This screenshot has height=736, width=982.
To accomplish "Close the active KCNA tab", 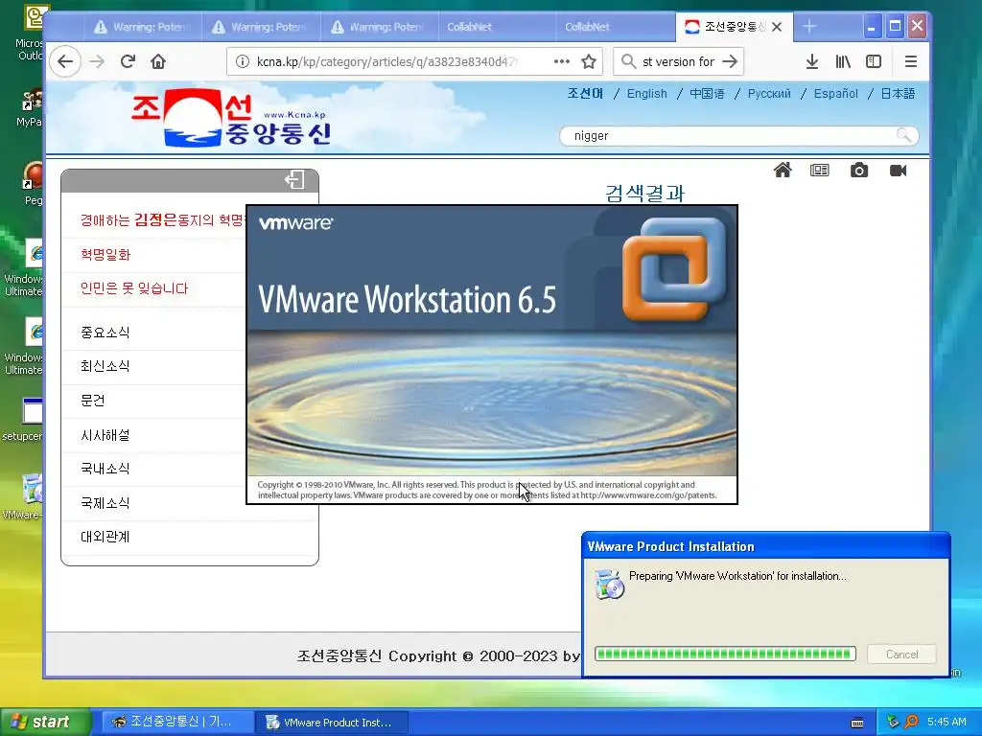I will click(x=777, y=27).
